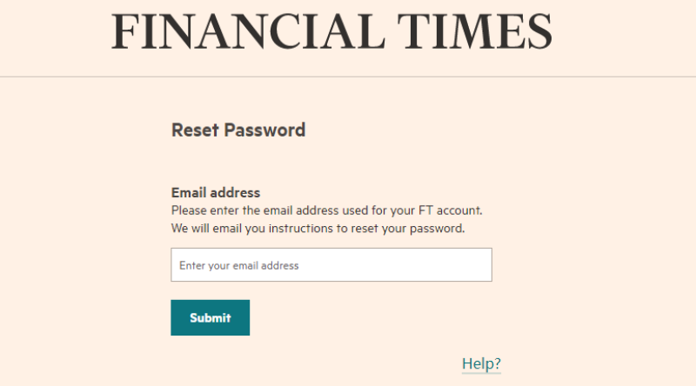
Task: Click the 'Enter your email address' placeholder text
Action: [x=238, y=265]
